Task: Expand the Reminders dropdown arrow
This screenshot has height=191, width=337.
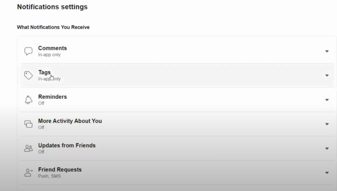Action: [327, 100]
